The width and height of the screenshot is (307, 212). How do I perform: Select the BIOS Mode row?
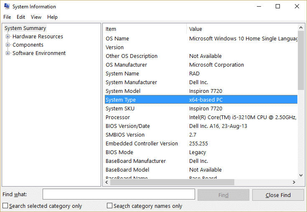click(201, 152)
